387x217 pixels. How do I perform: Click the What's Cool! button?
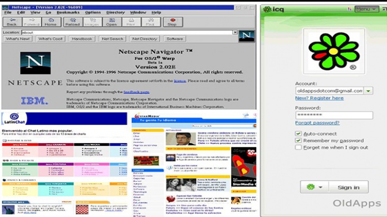[51, 39]
